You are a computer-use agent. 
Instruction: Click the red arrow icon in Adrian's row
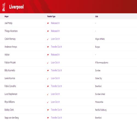coord(48,55)
